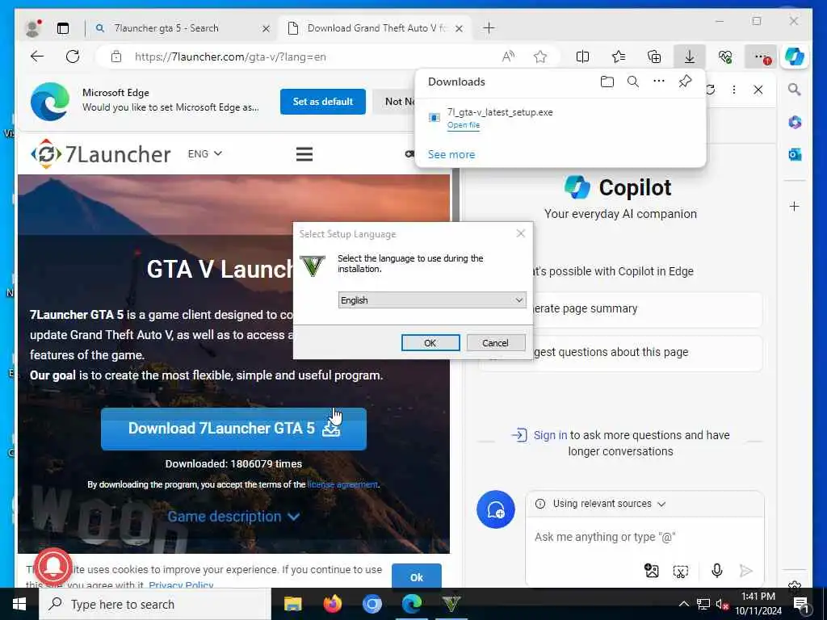Add a sidebar app with plus icon
The height and width of the screenshot is (620, 827).
point(795,206)
